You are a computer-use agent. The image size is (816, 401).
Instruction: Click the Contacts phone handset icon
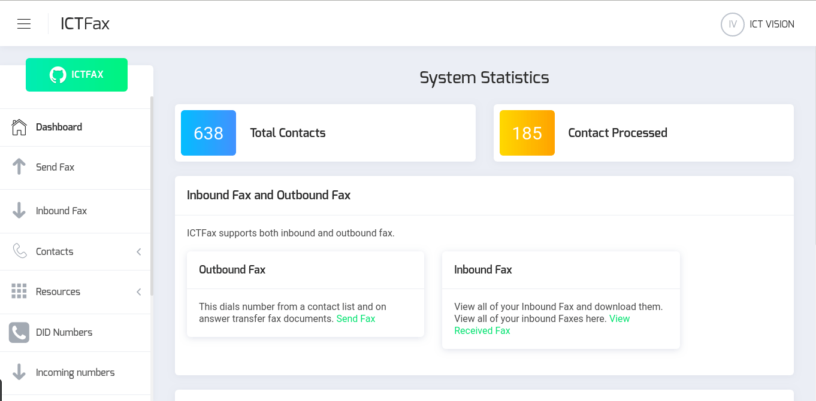coord(20,251)
